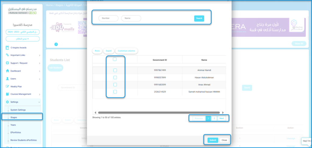312x148 pixels.
Task: Toggle the select-all checkbox in table header
Action: click(115, 59)
